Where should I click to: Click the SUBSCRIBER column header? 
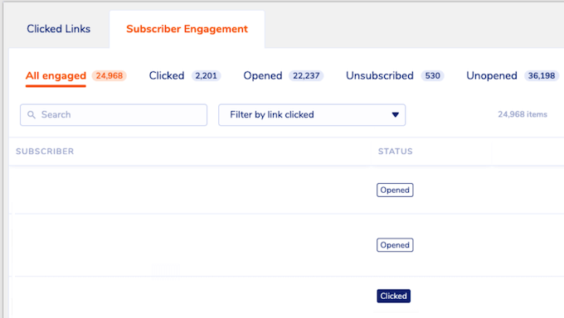[x=45, y=152]
